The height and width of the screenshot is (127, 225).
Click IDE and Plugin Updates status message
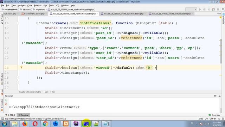coord(36,119)
